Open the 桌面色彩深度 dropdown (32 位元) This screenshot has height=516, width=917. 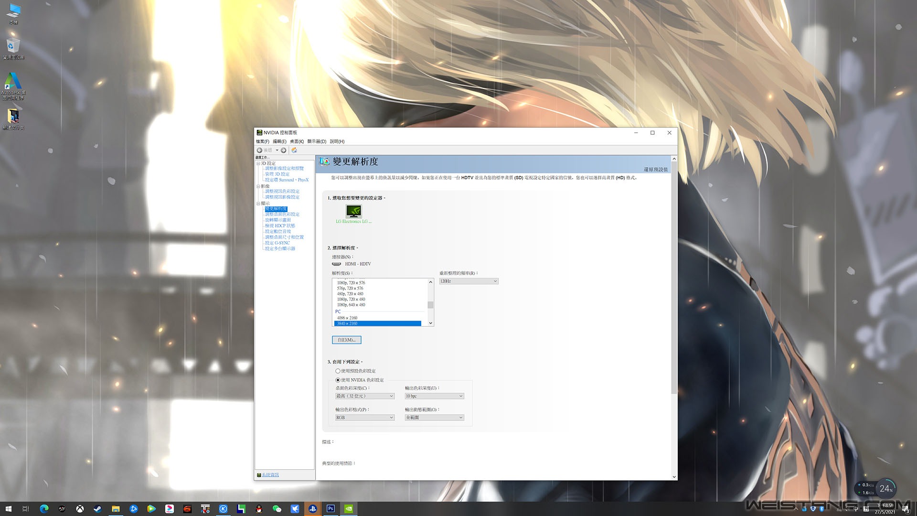(365, 396)
